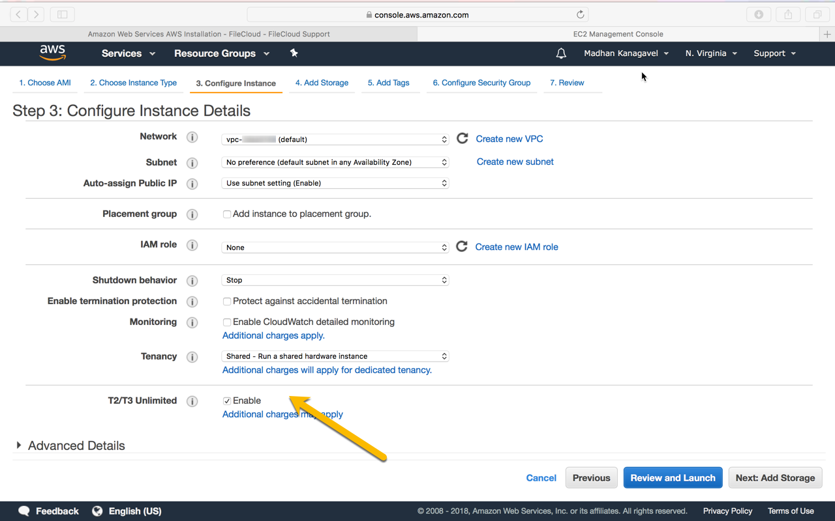Refresh the IAM role list
The height and width of the screenshot is (521, 835).
coord(462,247)
